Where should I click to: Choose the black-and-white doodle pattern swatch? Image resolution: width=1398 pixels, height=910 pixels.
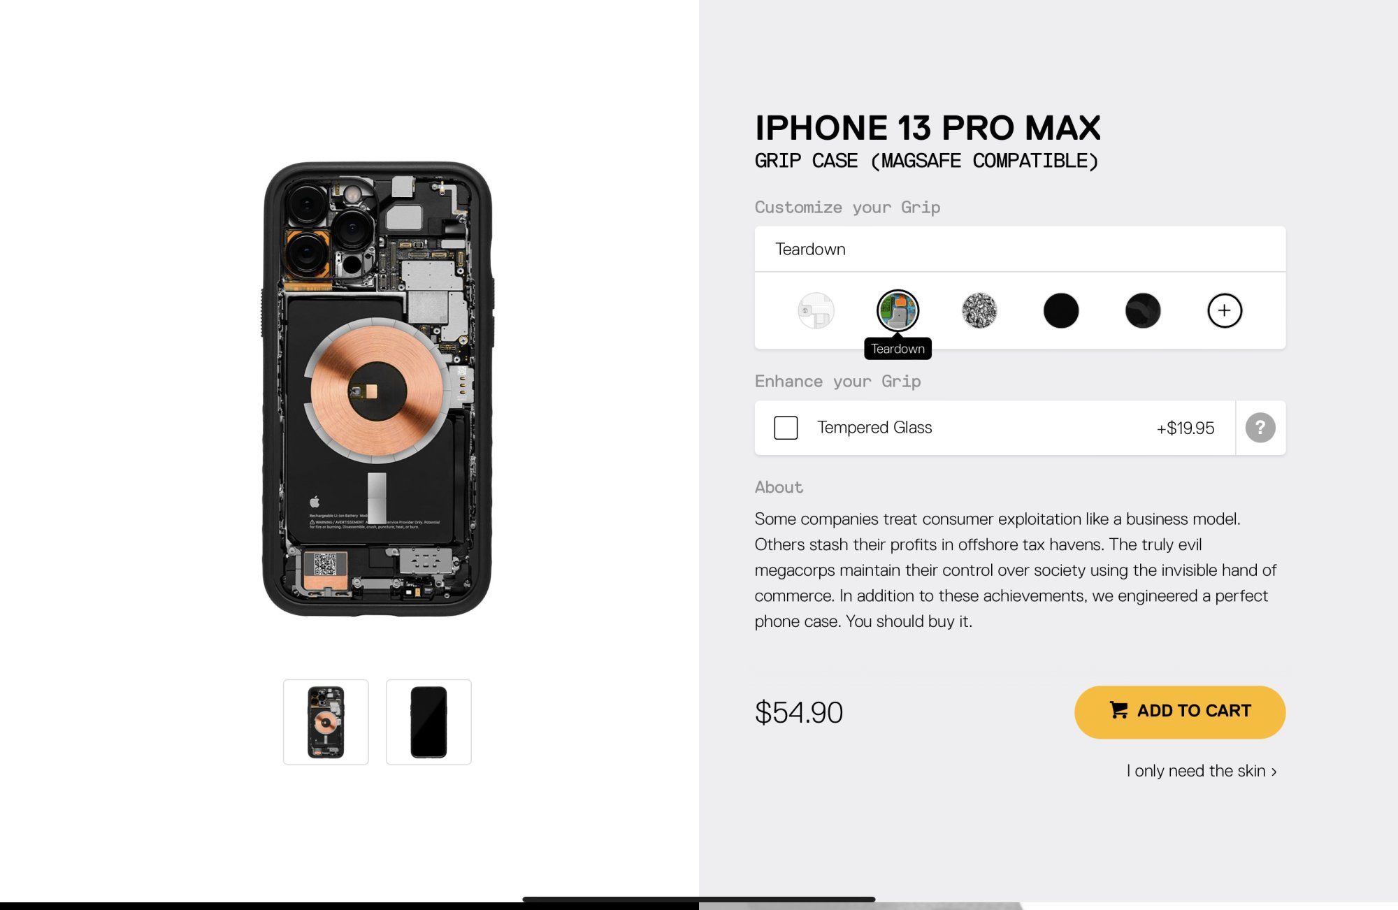tap(979, 311)
